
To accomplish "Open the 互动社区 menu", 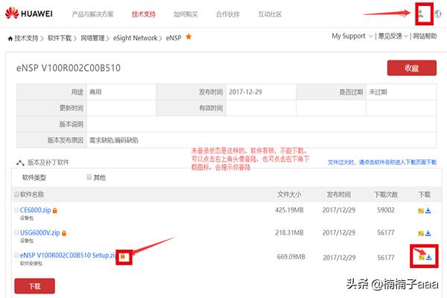I will click(x=270, y=14).
